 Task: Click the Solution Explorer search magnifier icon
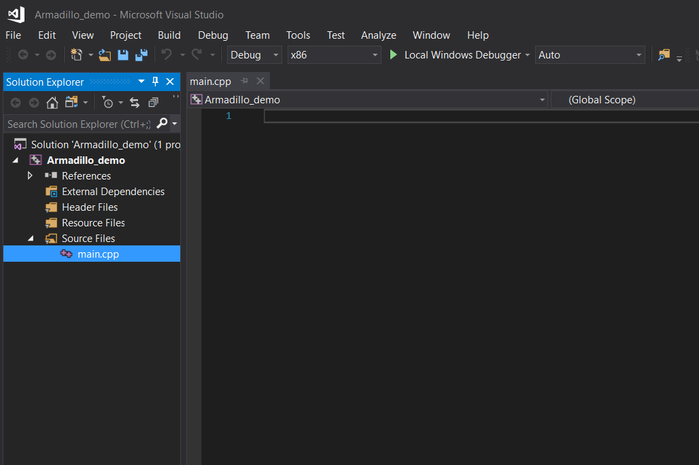(163, 123)
